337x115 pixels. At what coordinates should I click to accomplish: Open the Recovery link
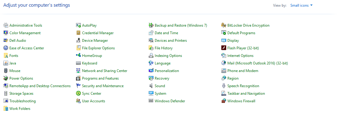click(x=162, y=78)
